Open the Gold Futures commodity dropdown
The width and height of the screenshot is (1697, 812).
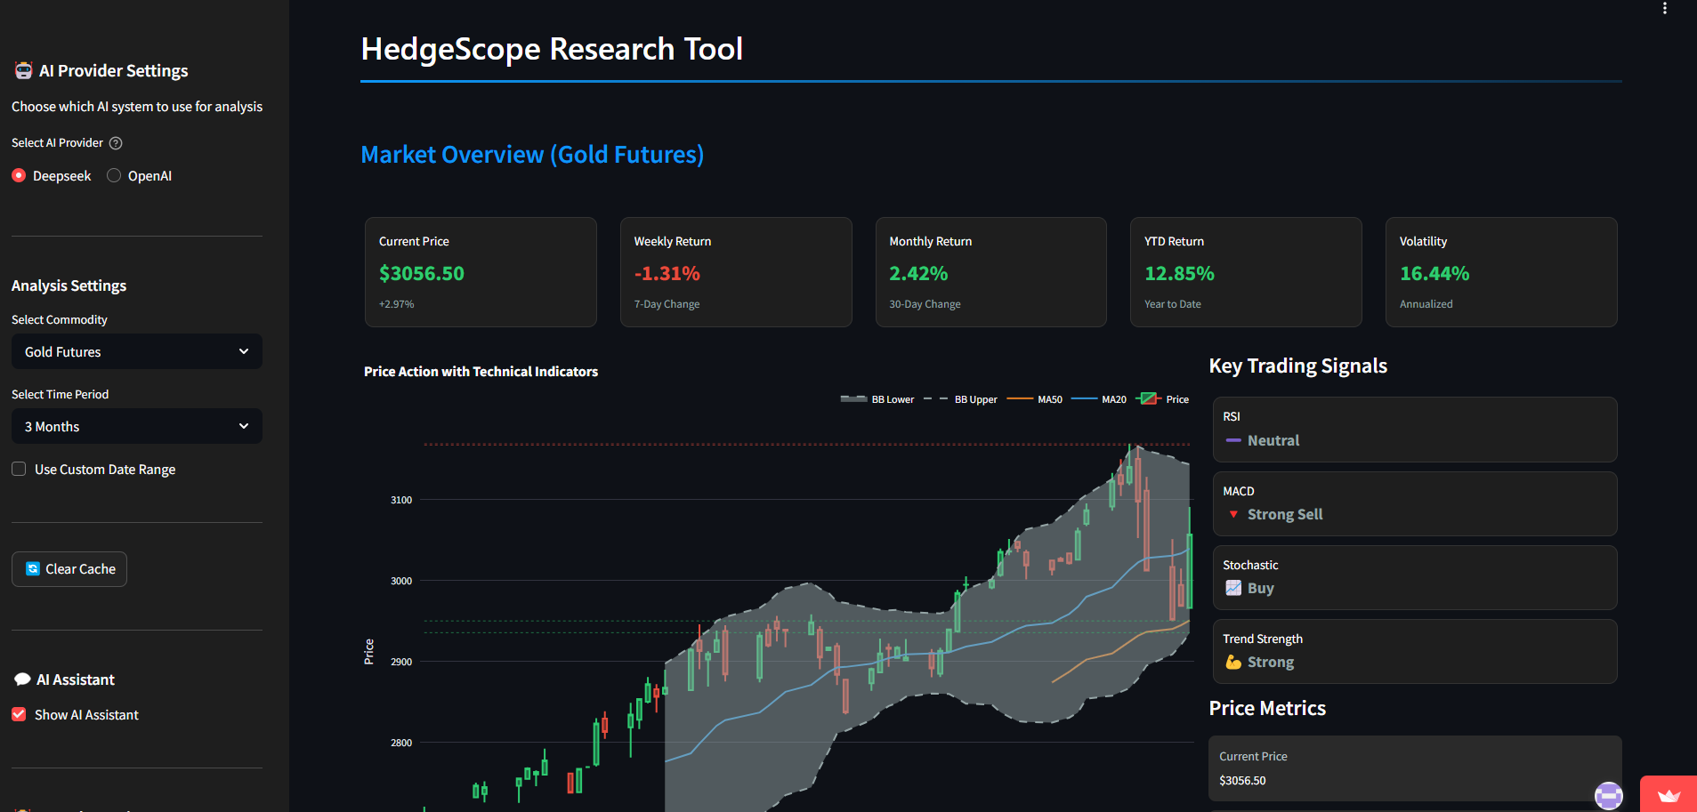[x=136, y=351]
